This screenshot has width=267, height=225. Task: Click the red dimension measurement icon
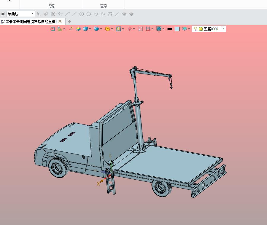coord(148,29)
